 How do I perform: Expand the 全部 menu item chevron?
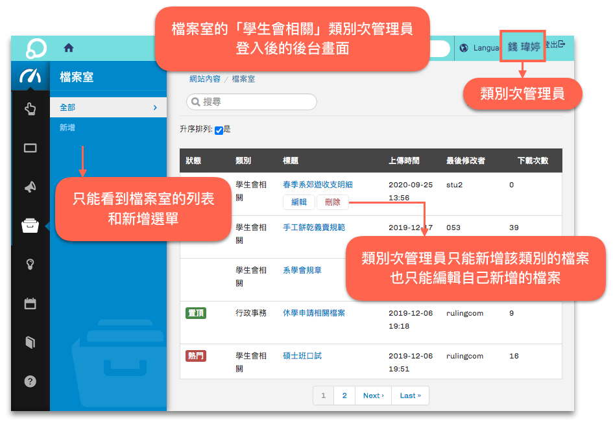pos(155,108)
